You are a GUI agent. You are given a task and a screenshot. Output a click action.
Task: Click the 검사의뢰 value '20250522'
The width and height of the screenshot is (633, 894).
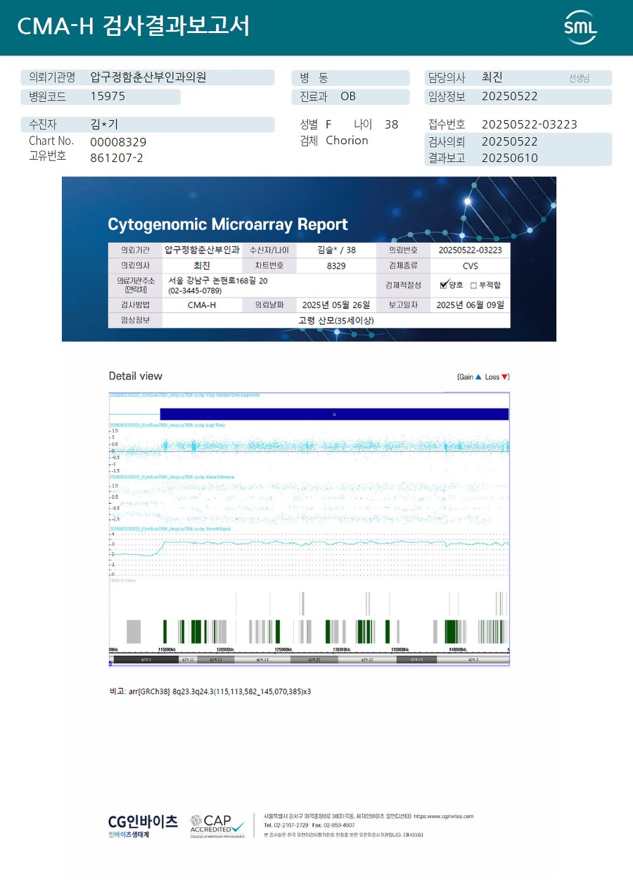[510, 141]
